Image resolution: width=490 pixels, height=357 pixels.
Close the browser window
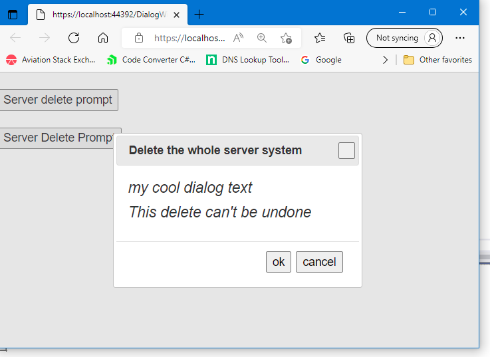point(463,12)
